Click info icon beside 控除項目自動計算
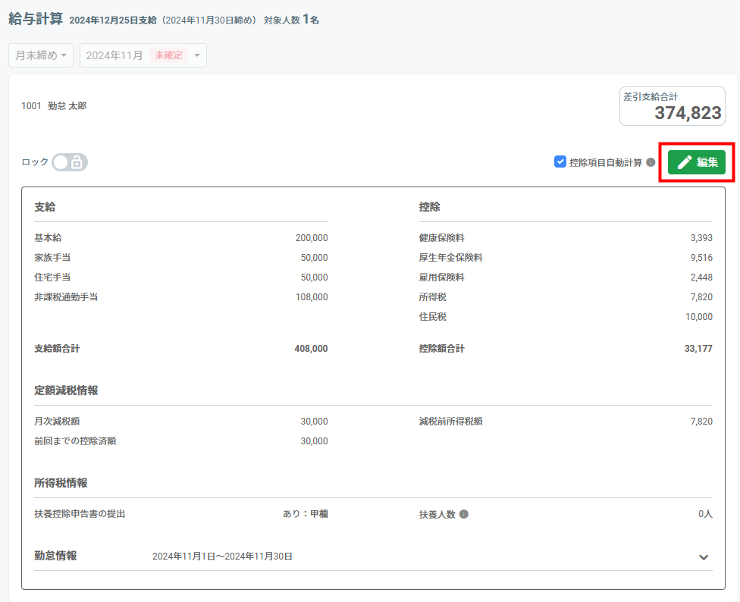Viewport: 740px width, 602px height. pyautogui.click(x=651, y=162)
